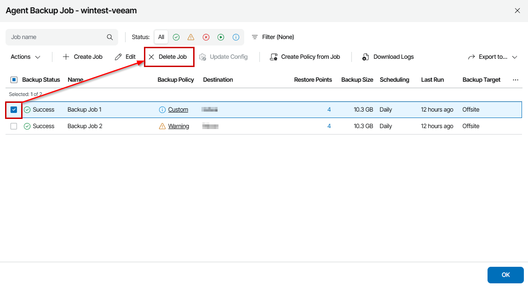Click Create Policy from Job icon

coord(274,57)
